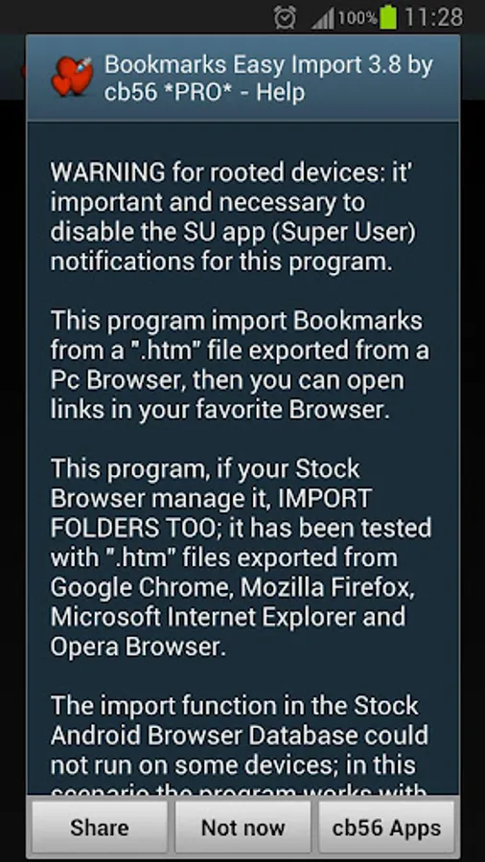Tap the "Google Chrome, Mozilla Firefox" text line
The height and width of the screenshot is (862, 485).
pyautogui.click(x=233, y=587)
